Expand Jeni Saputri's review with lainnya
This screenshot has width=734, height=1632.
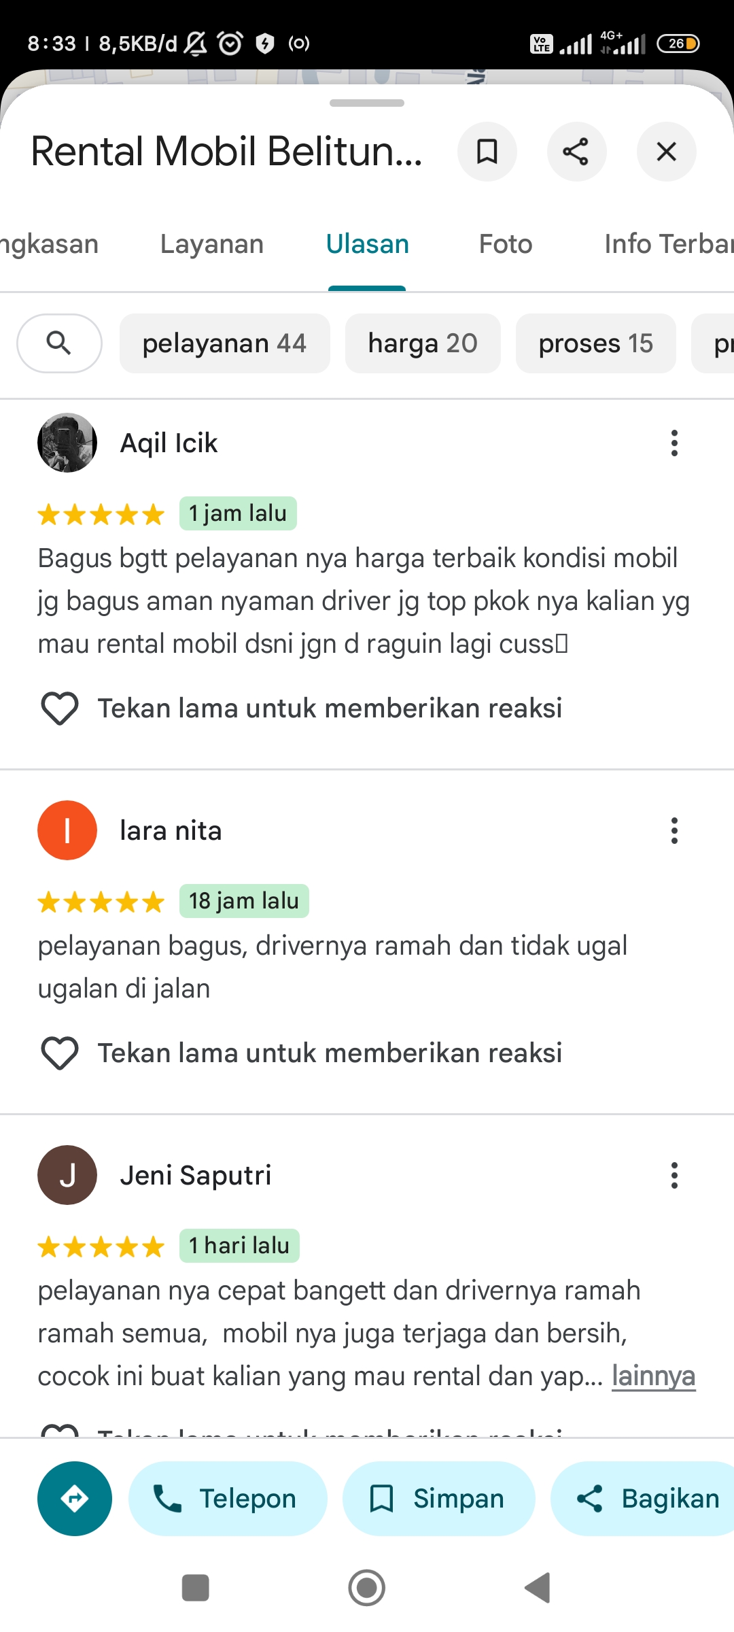click(654, 1376)
